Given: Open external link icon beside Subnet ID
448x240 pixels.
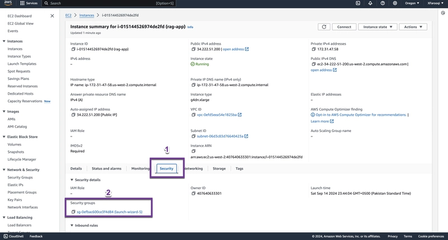Looking at the screenshot, I should (246, 137).
